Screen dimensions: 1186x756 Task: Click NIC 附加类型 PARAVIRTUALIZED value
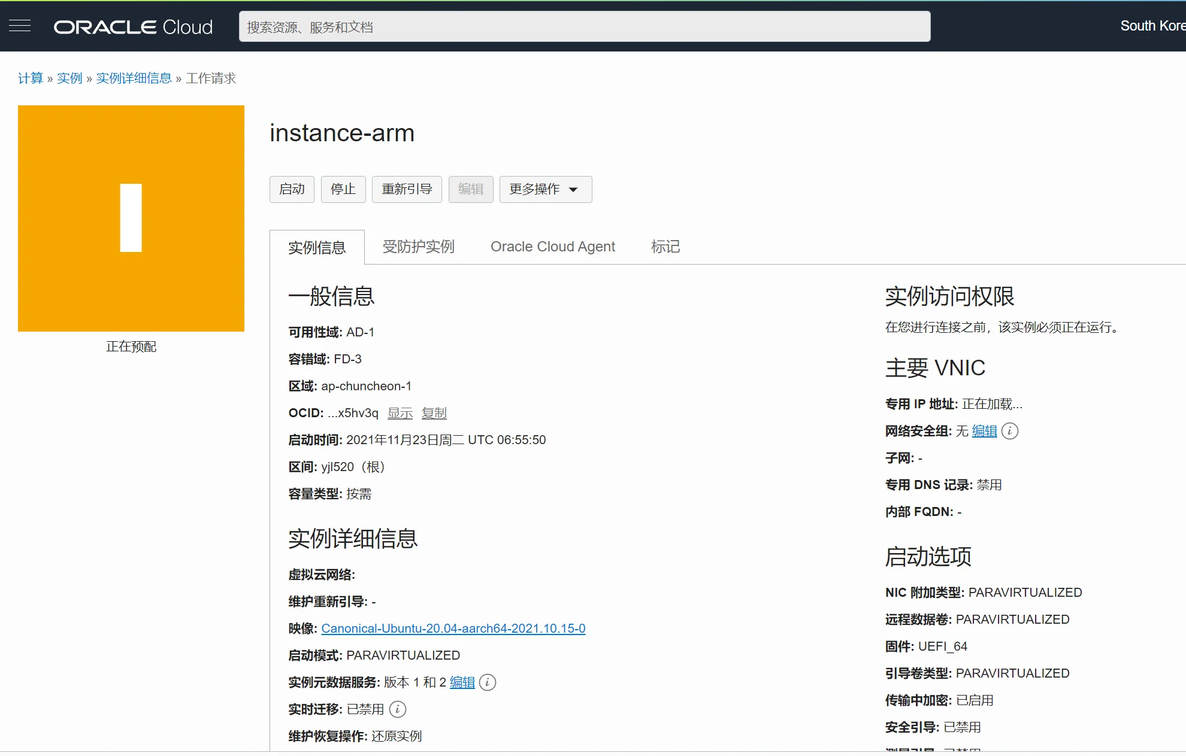coord(1025,593)
